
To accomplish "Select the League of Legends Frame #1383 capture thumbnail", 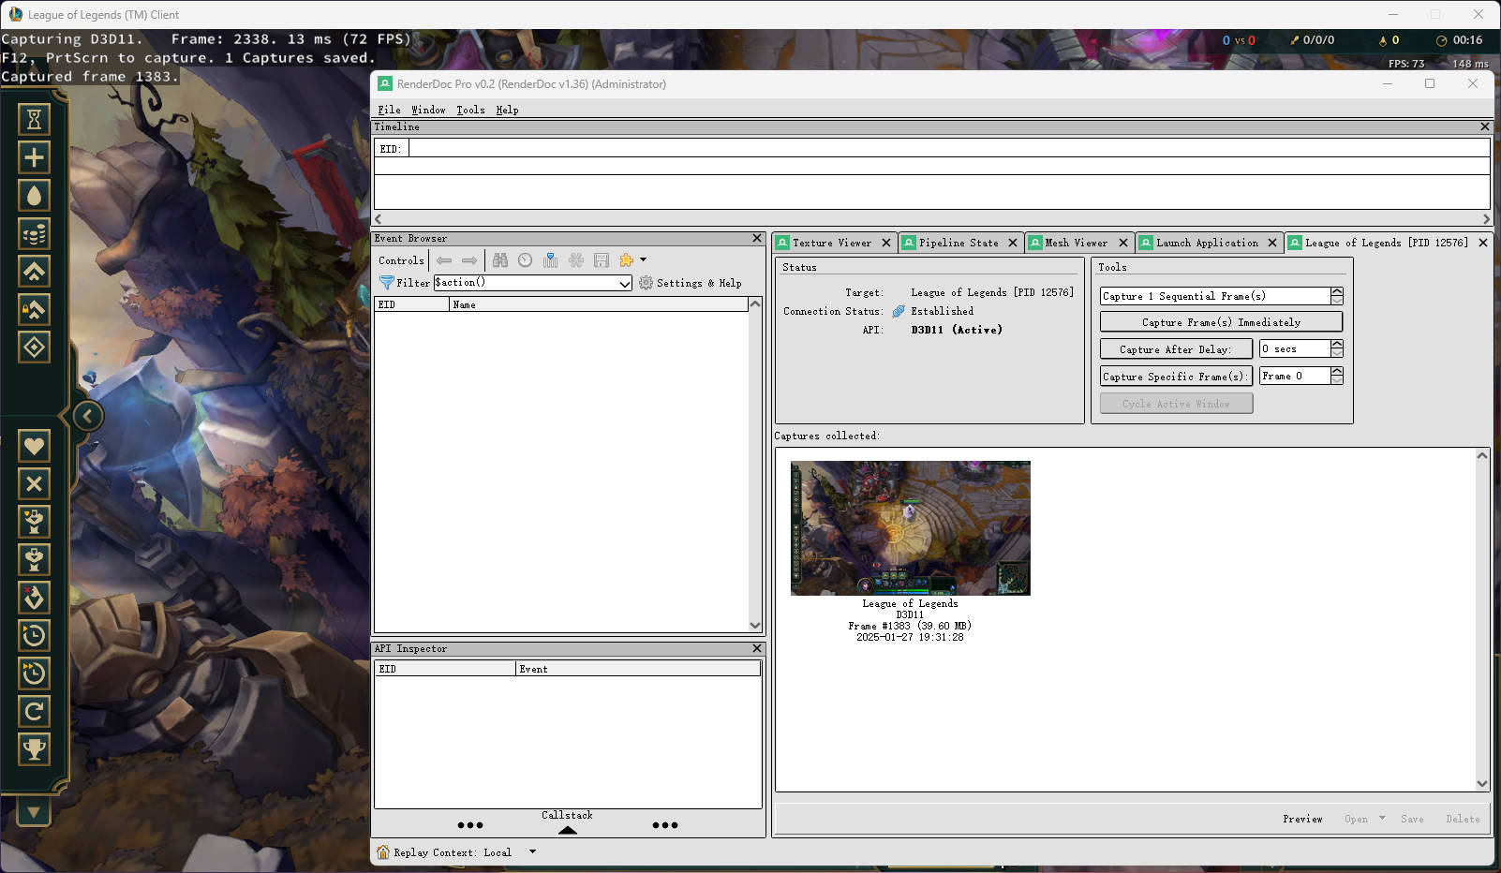I will click(910, 527).
